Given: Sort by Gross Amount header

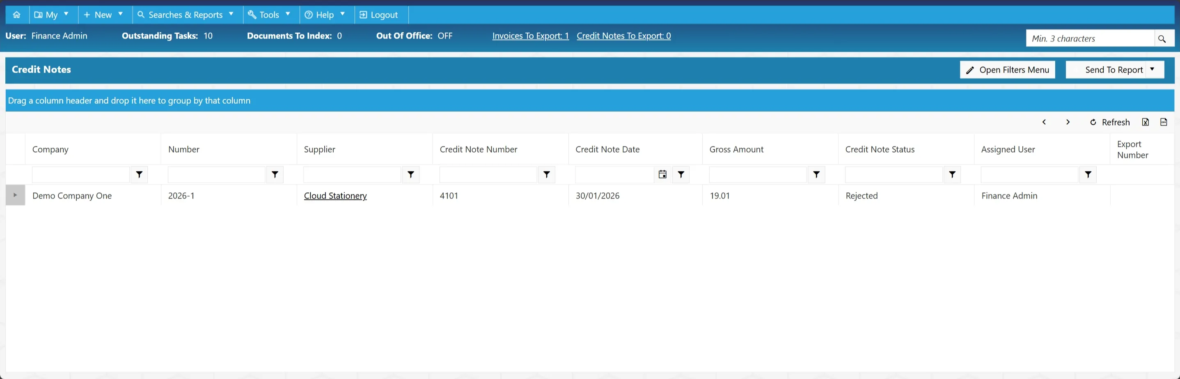Looking at the screenshot, I should pos(736,149).
